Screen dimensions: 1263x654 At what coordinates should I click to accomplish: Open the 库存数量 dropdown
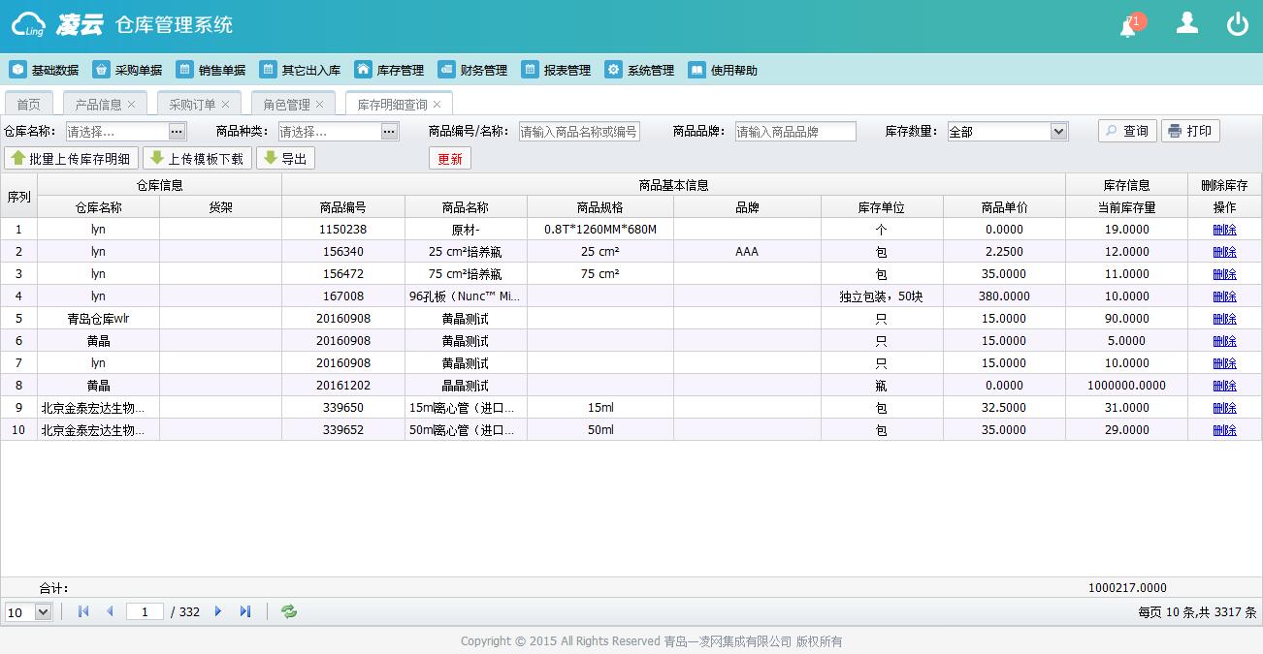[x=1058, y=132]
